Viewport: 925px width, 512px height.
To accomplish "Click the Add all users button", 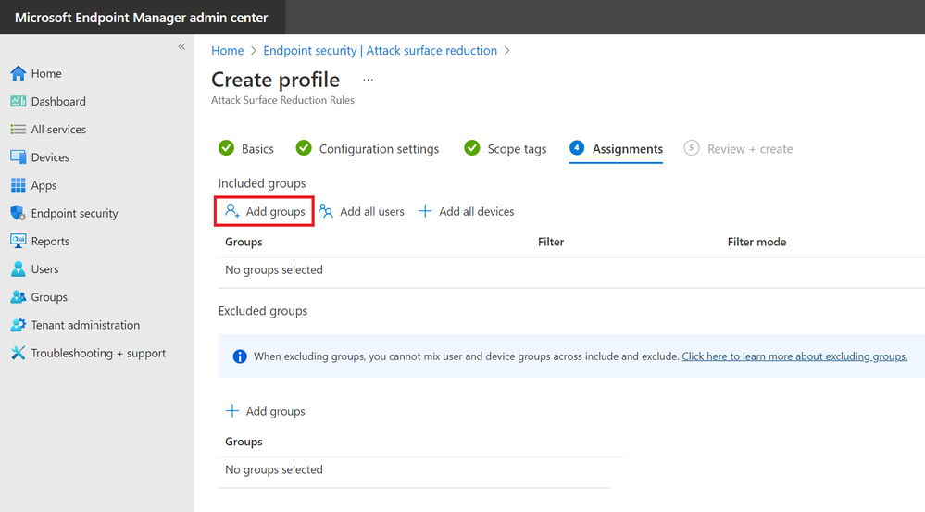I will point(362,211).
